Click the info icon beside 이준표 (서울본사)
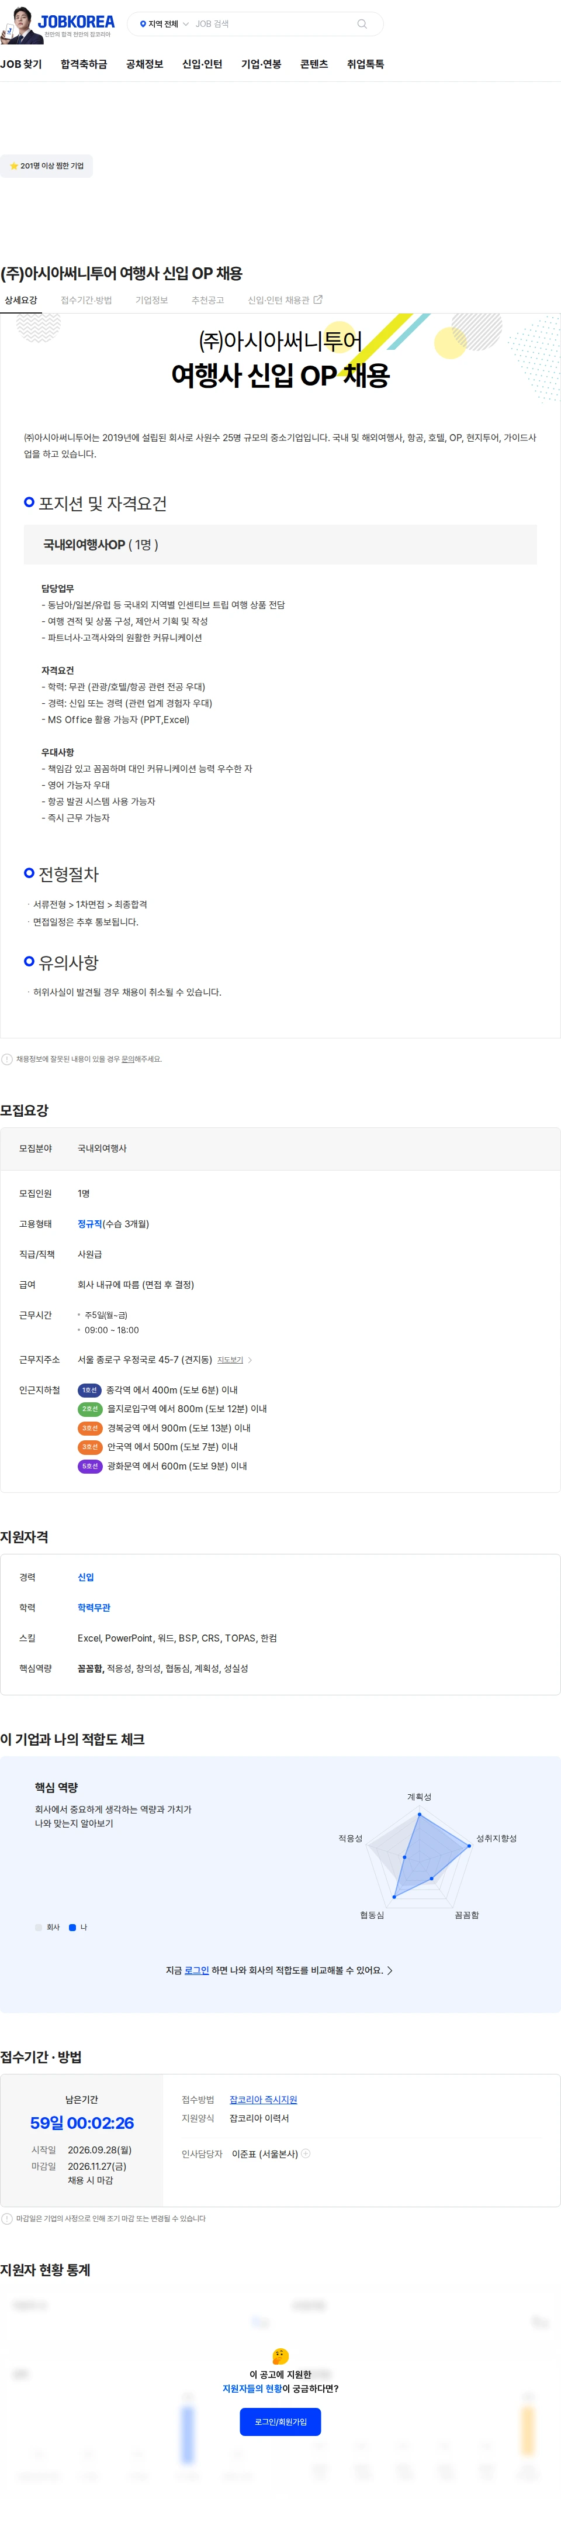The image size is (561, 2529). [306, 2154]
